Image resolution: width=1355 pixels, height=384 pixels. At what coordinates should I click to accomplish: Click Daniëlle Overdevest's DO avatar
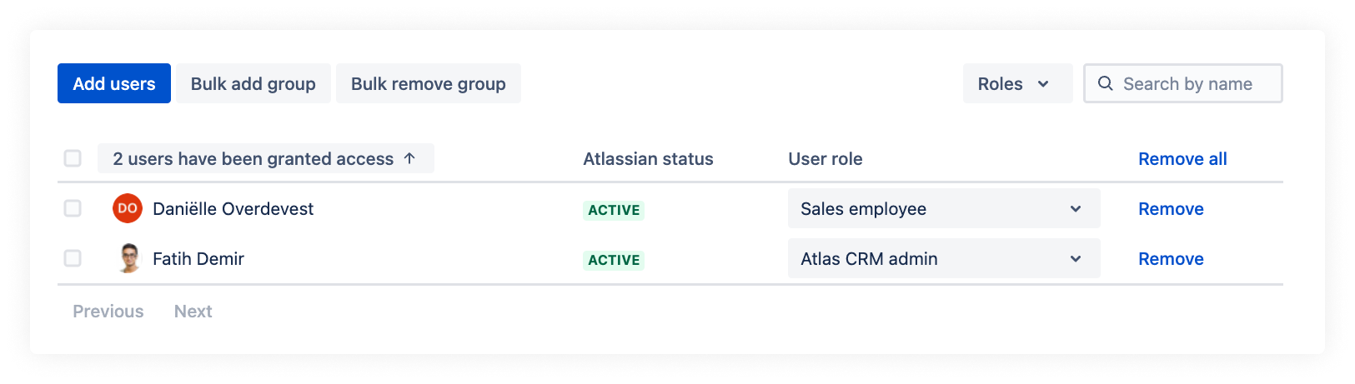pyautogui.click(x=128, y=208)
